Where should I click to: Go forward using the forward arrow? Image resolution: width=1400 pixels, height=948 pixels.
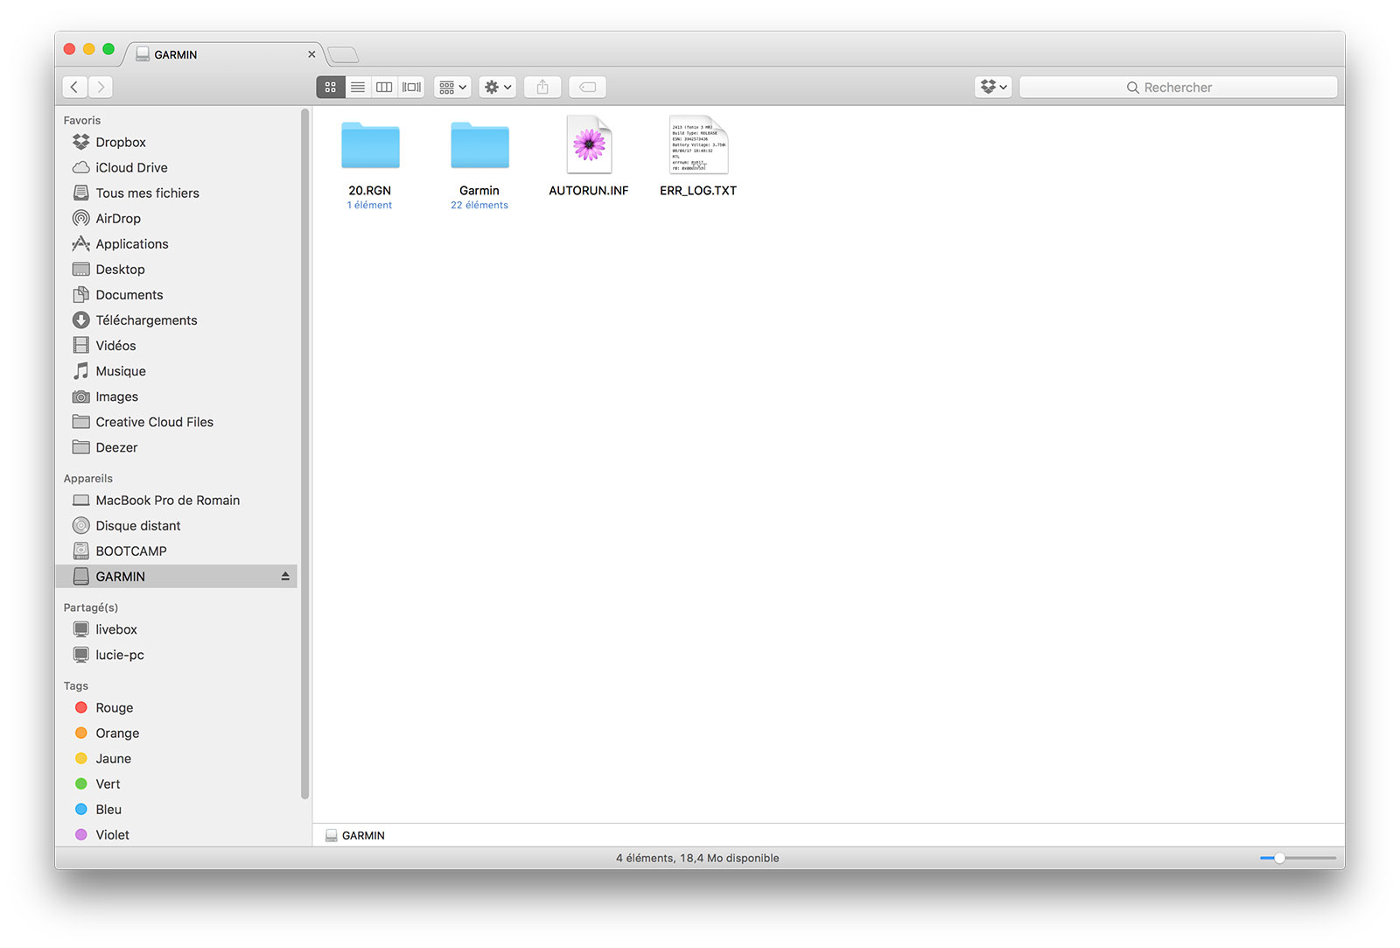point(101,87)
